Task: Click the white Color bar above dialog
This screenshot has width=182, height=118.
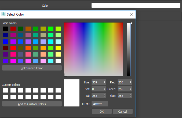Action: point(136,5)
